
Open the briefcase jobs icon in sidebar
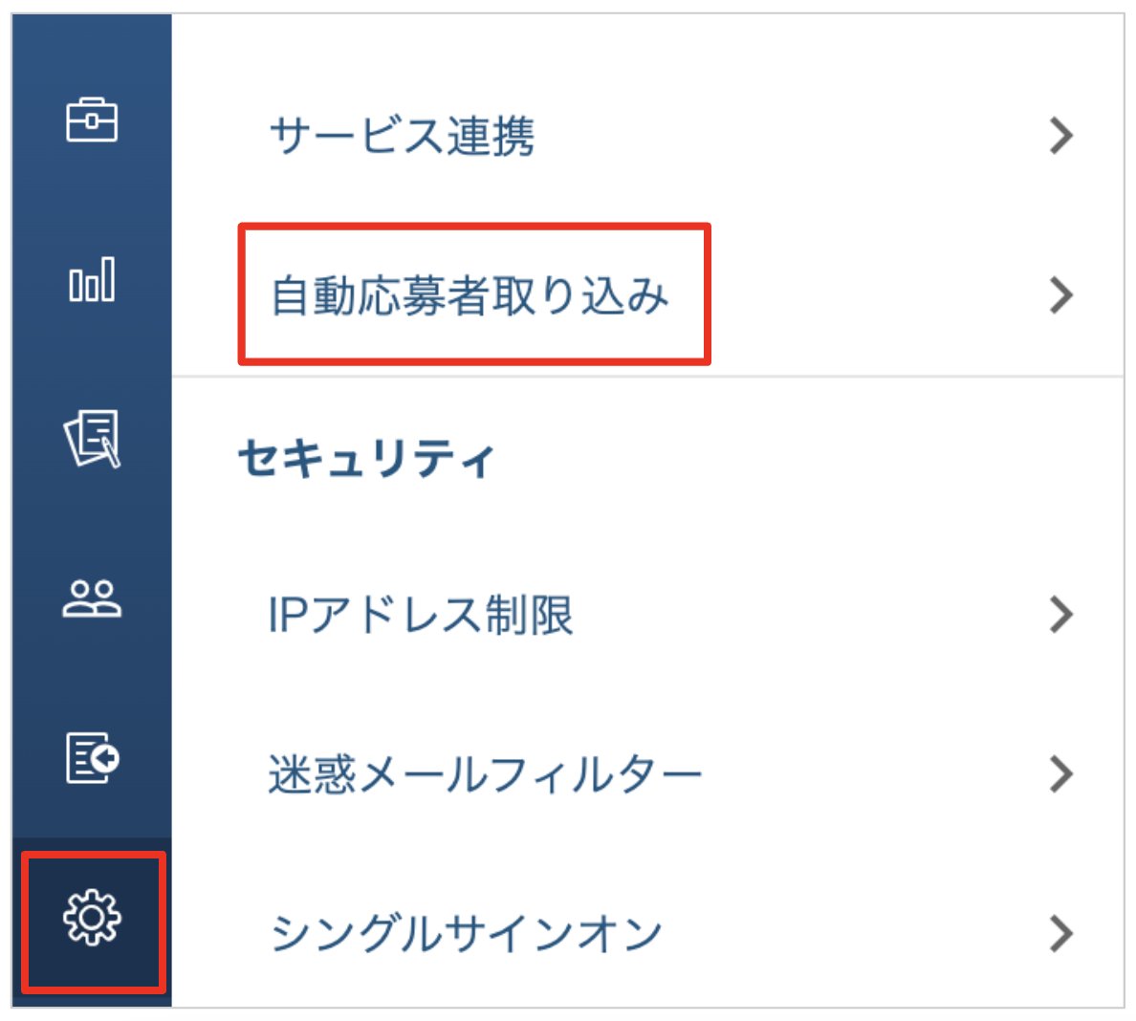(91, 120)
